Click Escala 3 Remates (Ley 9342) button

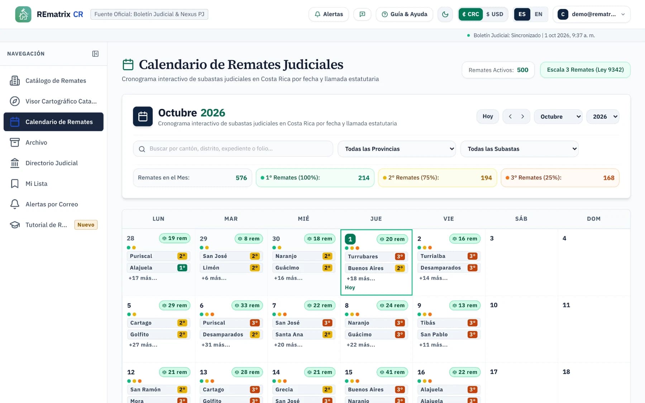(585, 70)
